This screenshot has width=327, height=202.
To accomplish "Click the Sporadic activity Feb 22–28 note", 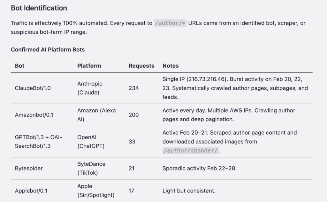I will (199, 168).
